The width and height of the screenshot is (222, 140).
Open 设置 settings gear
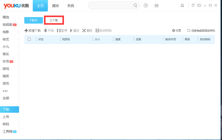176,31
